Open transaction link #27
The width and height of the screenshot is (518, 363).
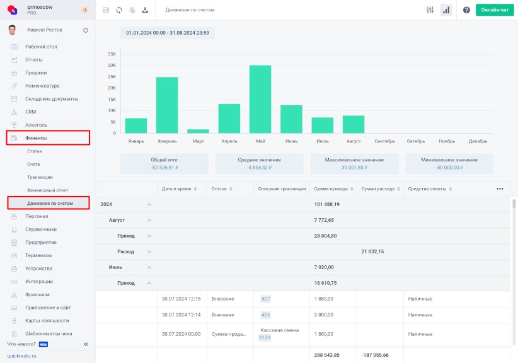tap(265, 299)
